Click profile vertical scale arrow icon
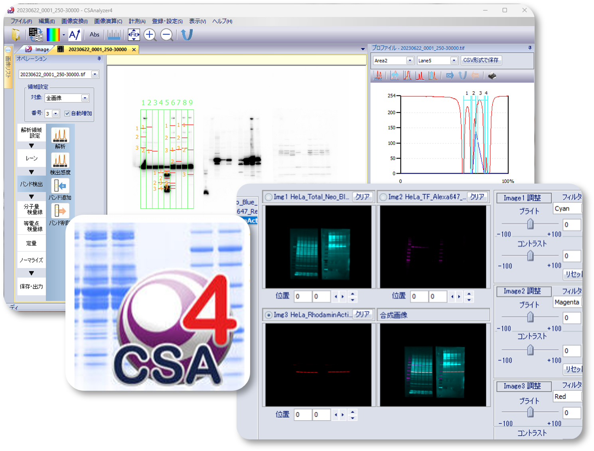 click(433, 75)
